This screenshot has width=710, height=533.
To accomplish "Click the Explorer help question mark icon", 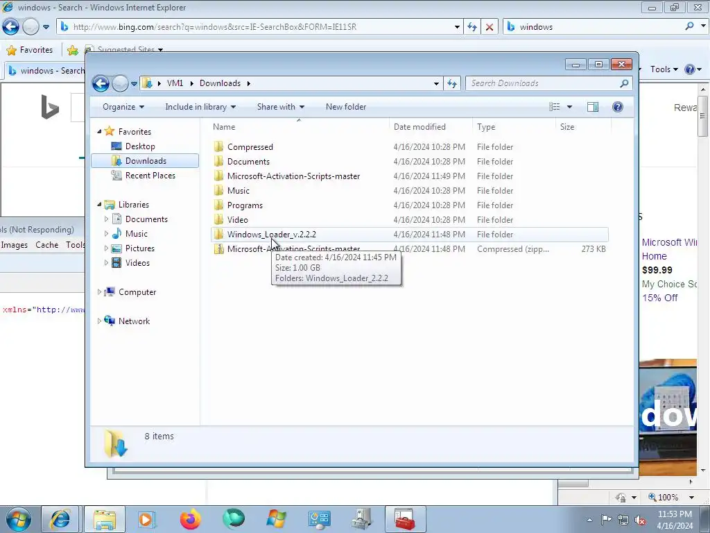I will click(x=618, y=107).
